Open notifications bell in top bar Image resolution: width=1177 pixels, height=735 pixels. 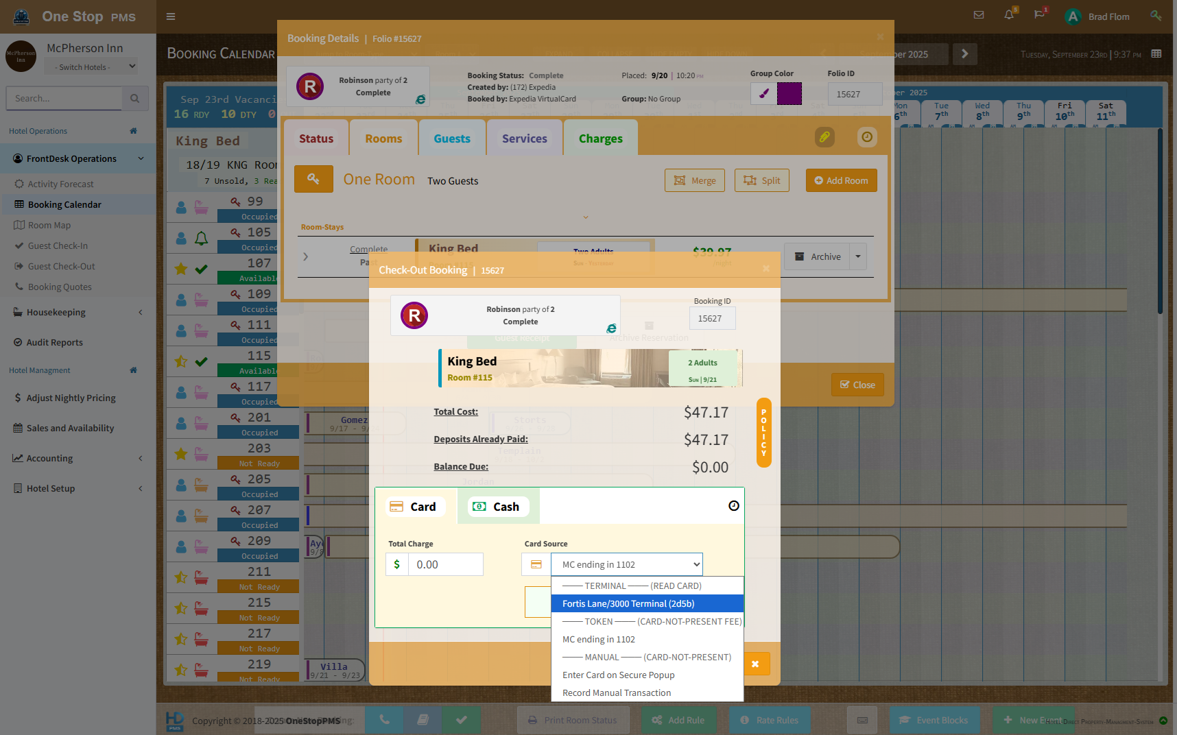tap(1009, 15)
